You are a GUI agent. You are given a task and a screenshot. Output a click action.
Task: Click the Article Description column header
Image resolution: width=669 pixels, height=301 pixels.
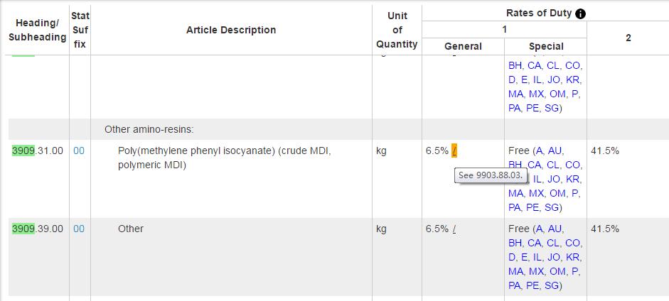(x=231, y=30)
